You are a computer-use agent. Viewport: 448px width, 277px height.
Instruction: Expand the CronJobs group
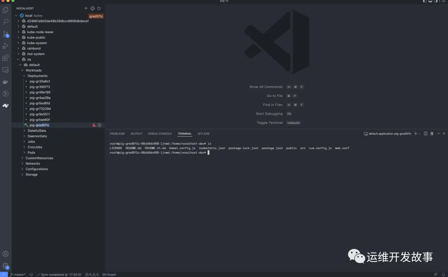tap(24, 147)
